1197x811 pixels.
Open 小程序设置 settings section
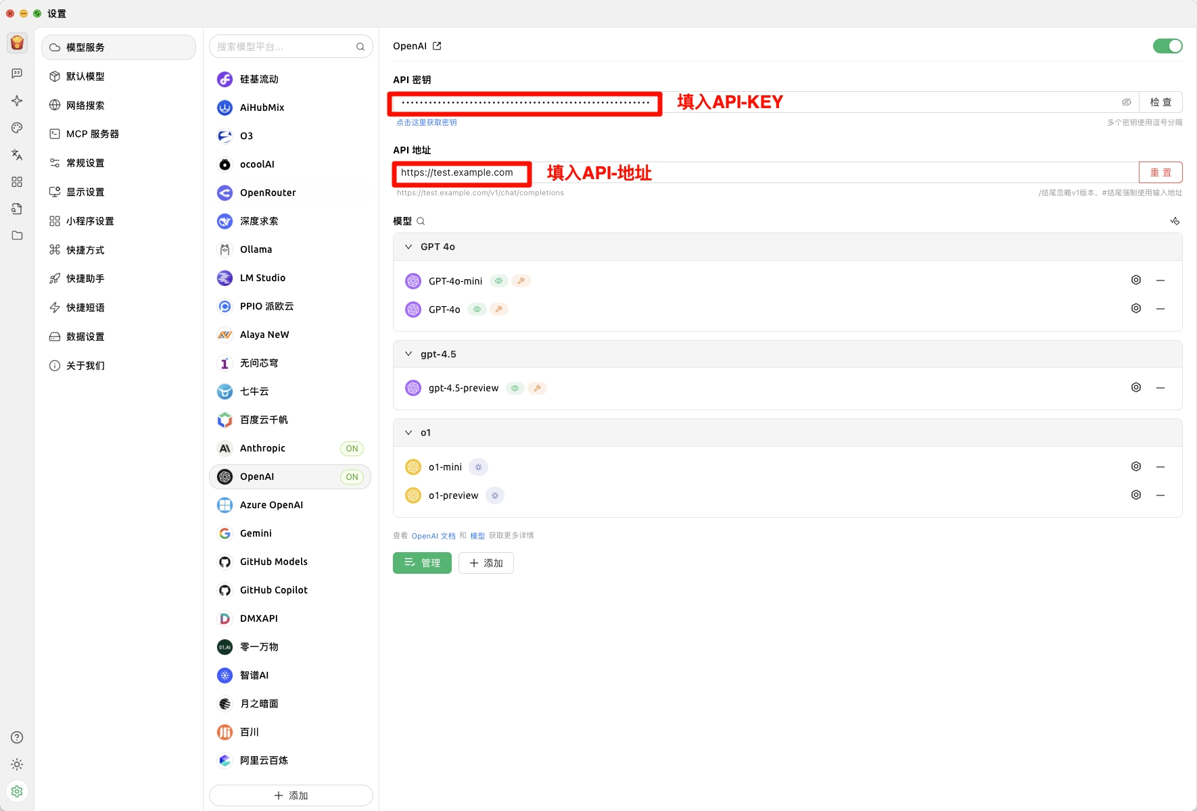(118, 221)
